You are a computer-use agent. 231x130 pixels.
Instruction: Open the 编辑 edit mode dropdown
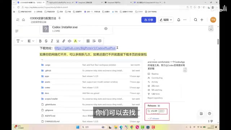[x=166, y=20]
